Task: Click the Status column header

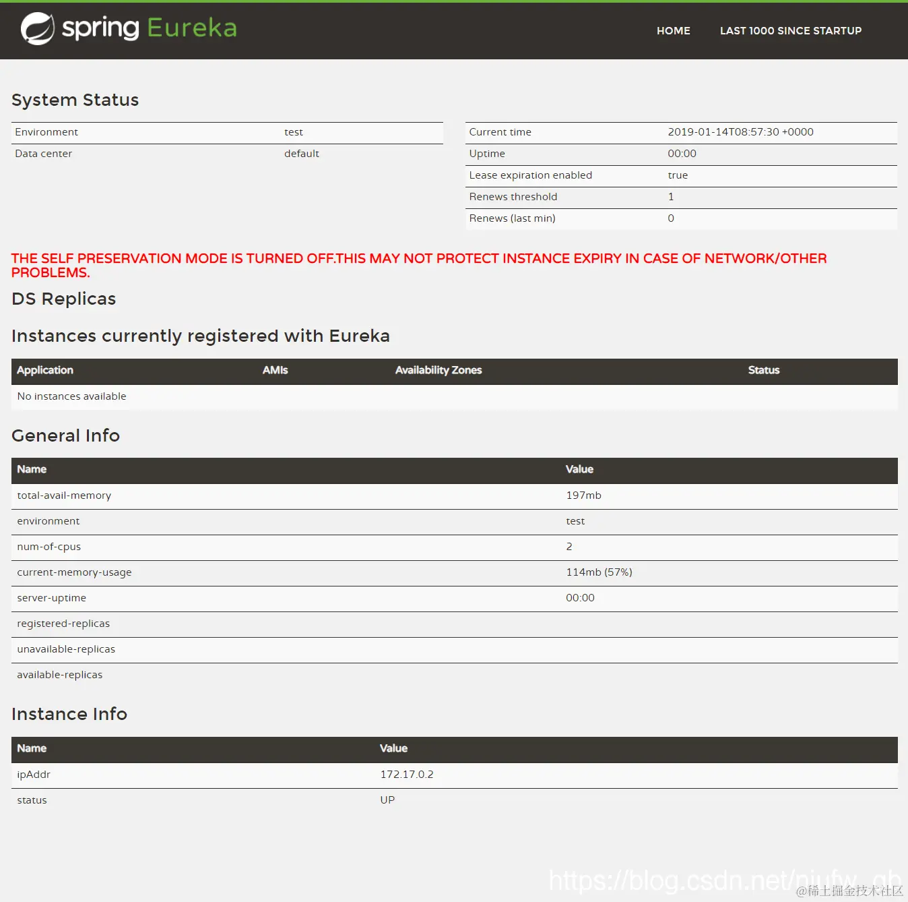Action: pyautogui.click(x=764, y=370)
